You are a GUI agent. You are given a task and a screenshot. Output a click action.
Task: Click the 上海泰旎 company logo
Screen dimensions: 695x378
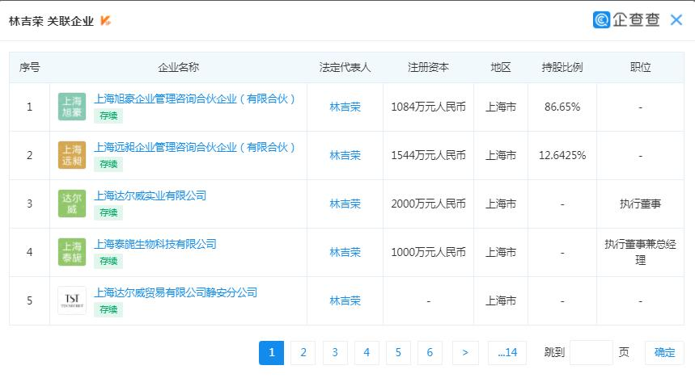click(72, 252)
